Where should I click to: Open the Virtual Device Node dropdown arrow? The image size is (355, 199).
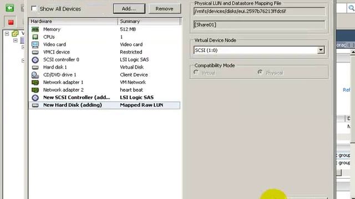321,50
